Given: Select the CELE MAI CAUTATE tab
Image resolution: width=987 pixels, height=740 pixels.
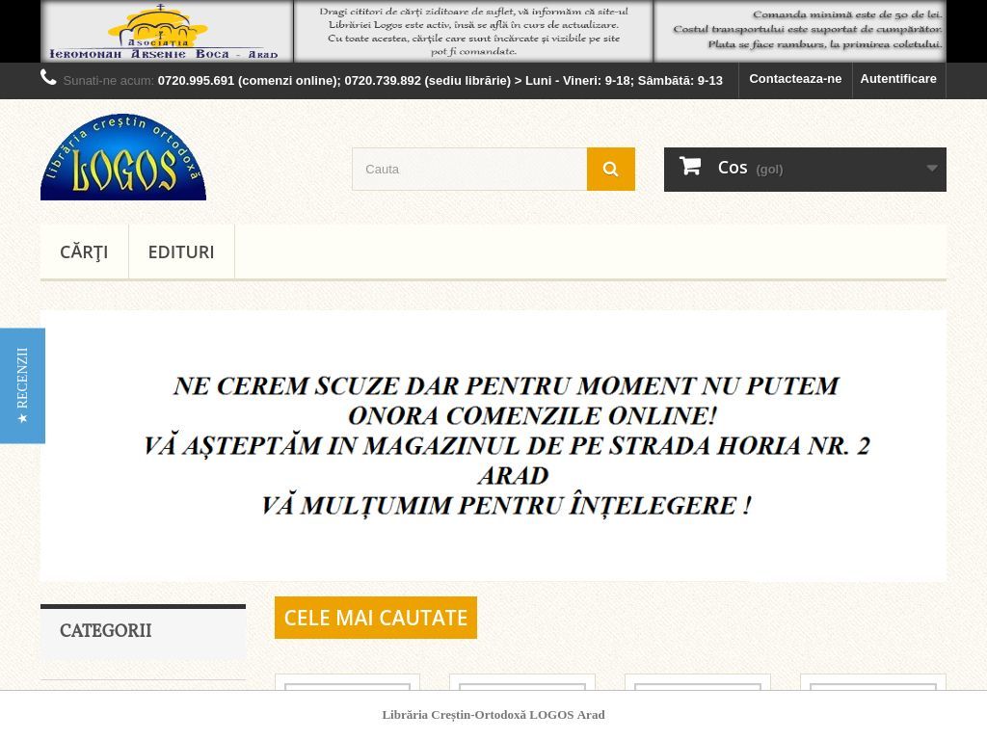Looking at the screenshot, I should point(376,618).
